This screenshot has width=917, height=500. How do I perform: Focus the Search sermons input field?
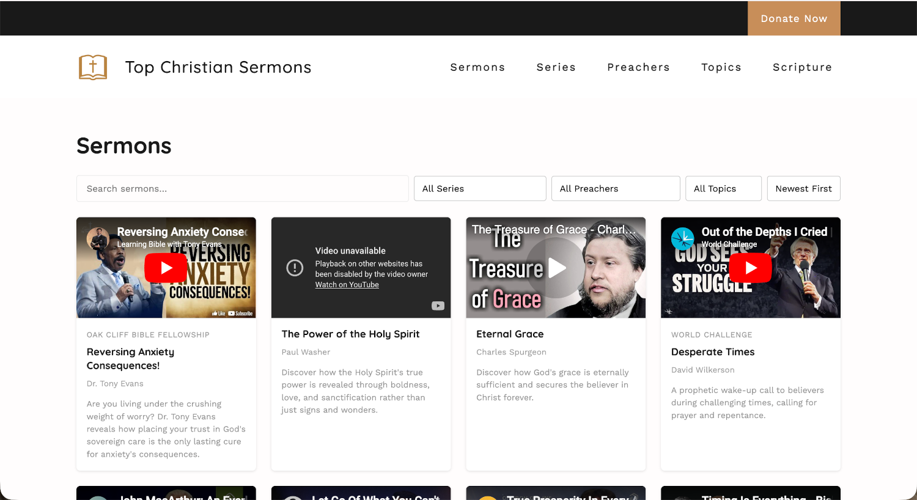click(x=242, y=188)
